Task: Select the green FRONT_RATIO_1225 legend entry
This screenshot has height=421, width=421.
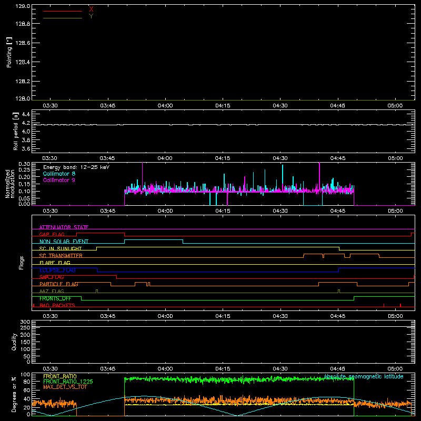Action: coord(68,382)
